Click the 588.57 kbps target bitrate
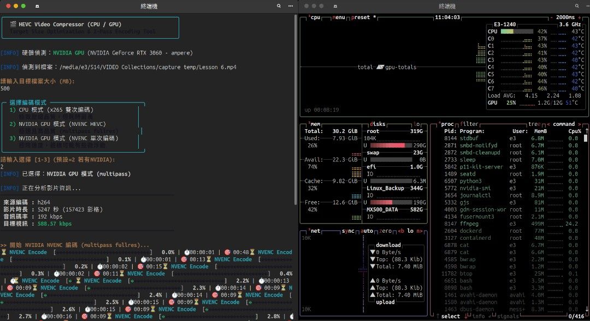Viewport: 590px width, 321px height. (55, 224)
